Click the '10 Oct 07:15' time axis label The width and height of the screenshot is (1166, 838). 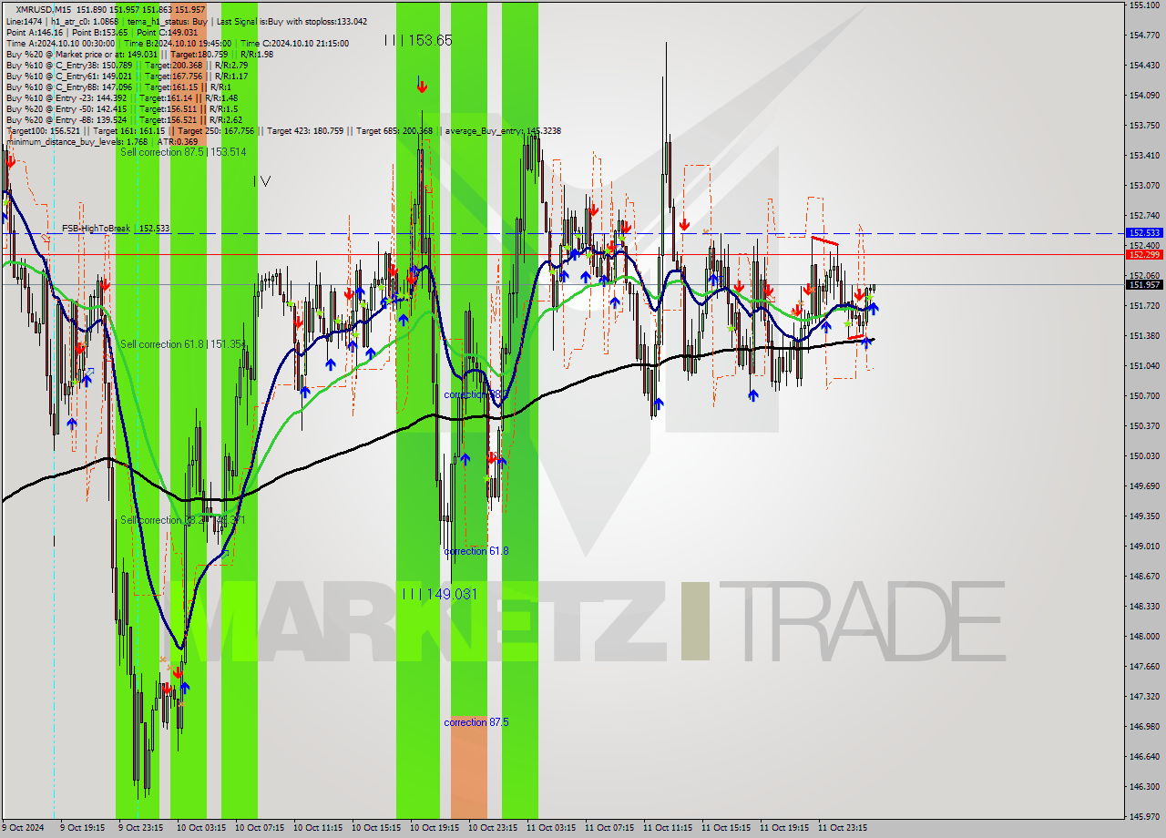point(258,828)
